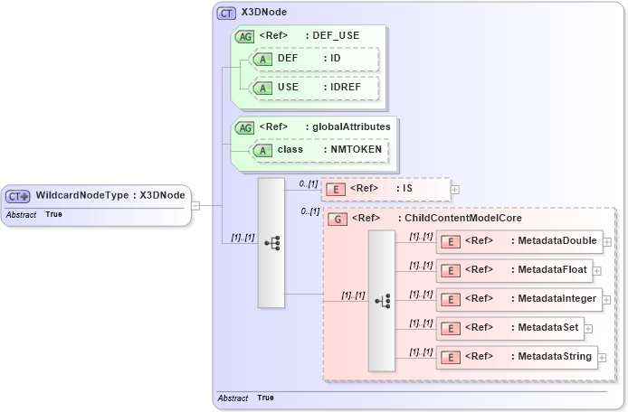The image size is (628, 412).
Task: Expand the MetadataFloat element
Action: click(596, 271)
